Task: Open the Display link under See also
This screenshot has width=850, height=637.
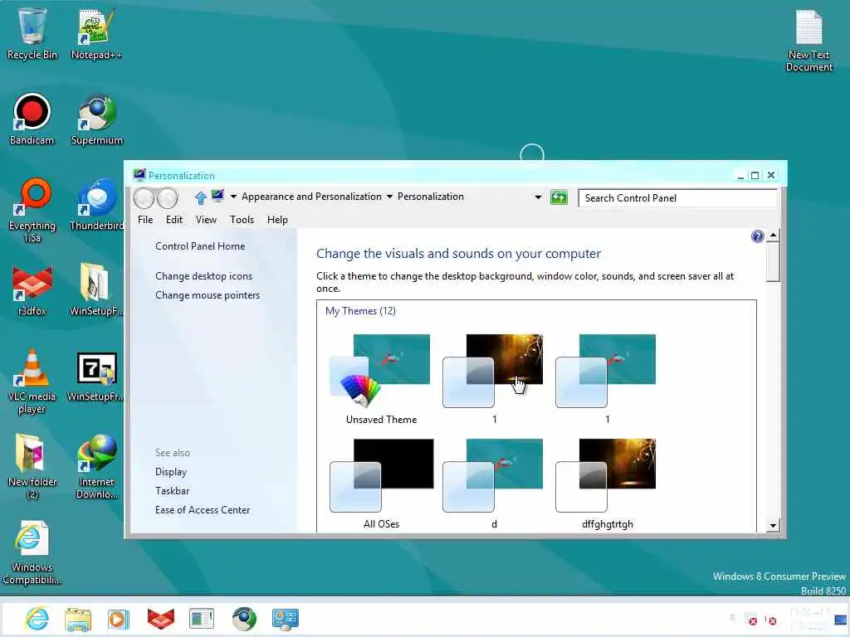Action: (171, 471)
